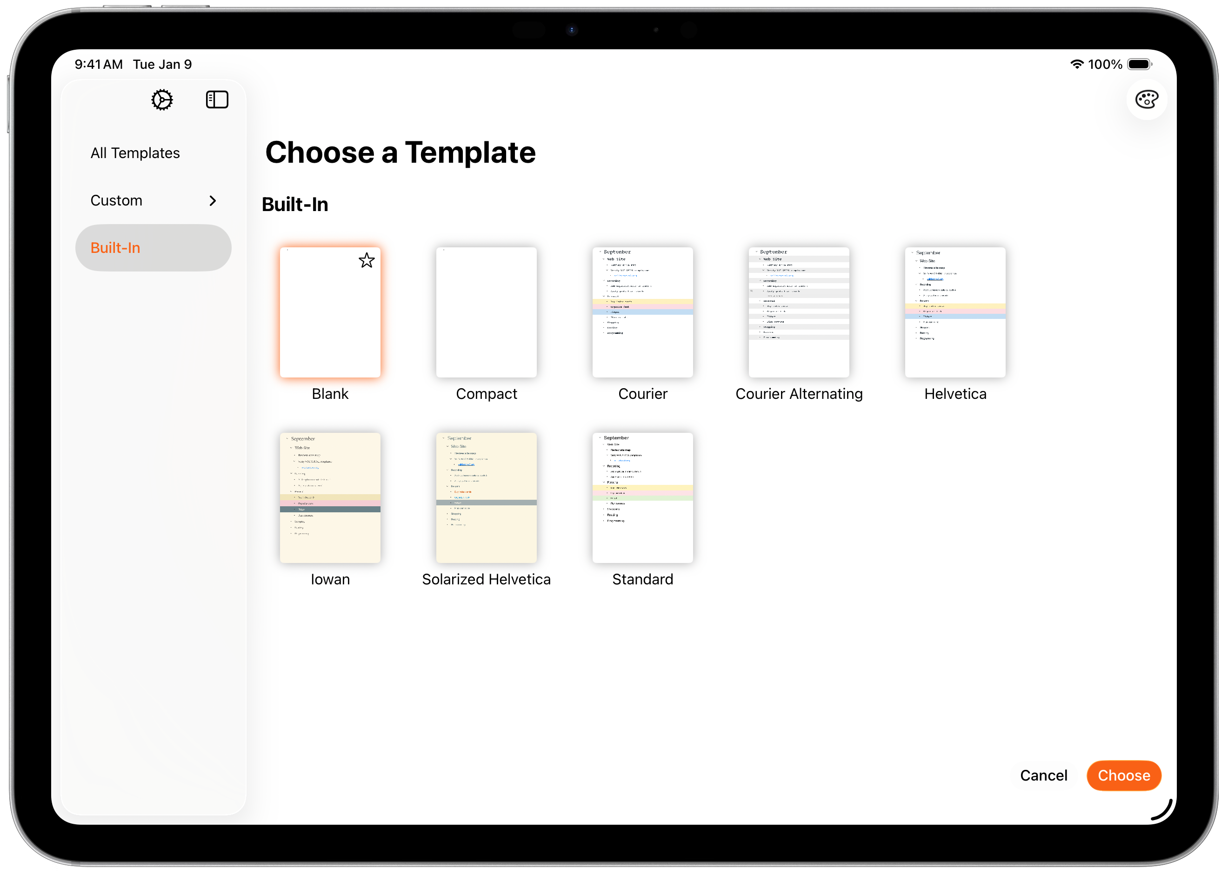Select the Iowan template thumbnail
1228x874 pixels.
tap(330, 498)
